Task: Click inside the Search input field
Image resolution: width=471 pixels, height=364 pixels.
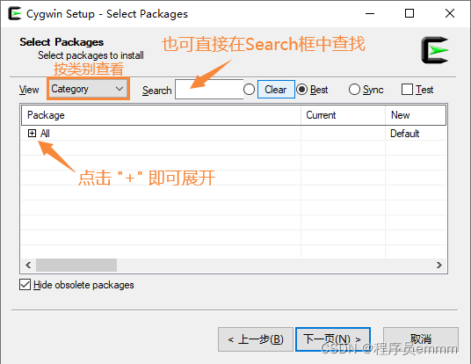Action: pos(209,90)
